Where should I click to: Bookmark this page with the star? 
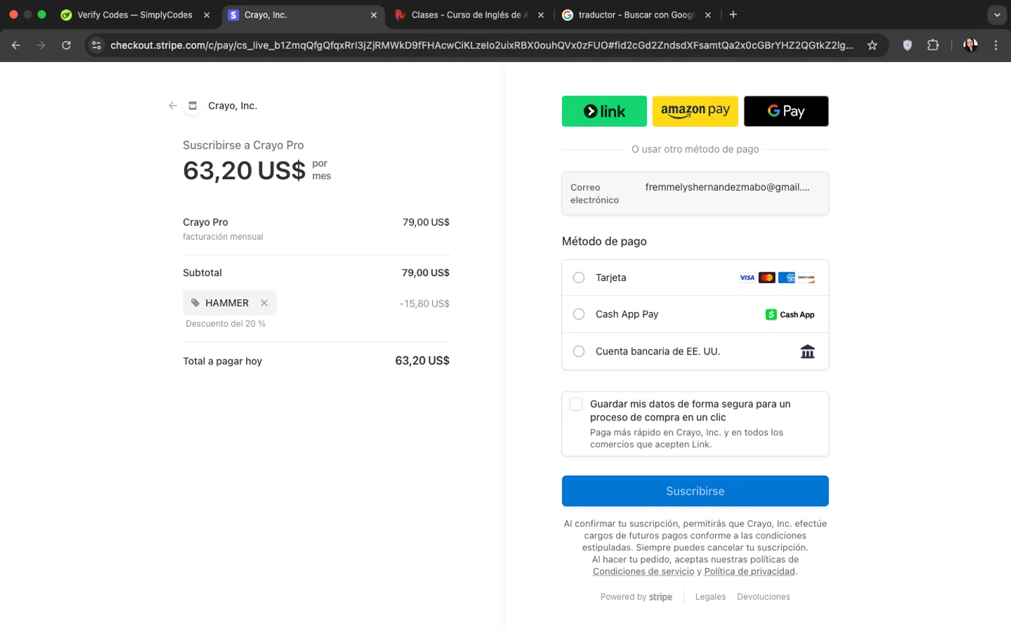872,45
